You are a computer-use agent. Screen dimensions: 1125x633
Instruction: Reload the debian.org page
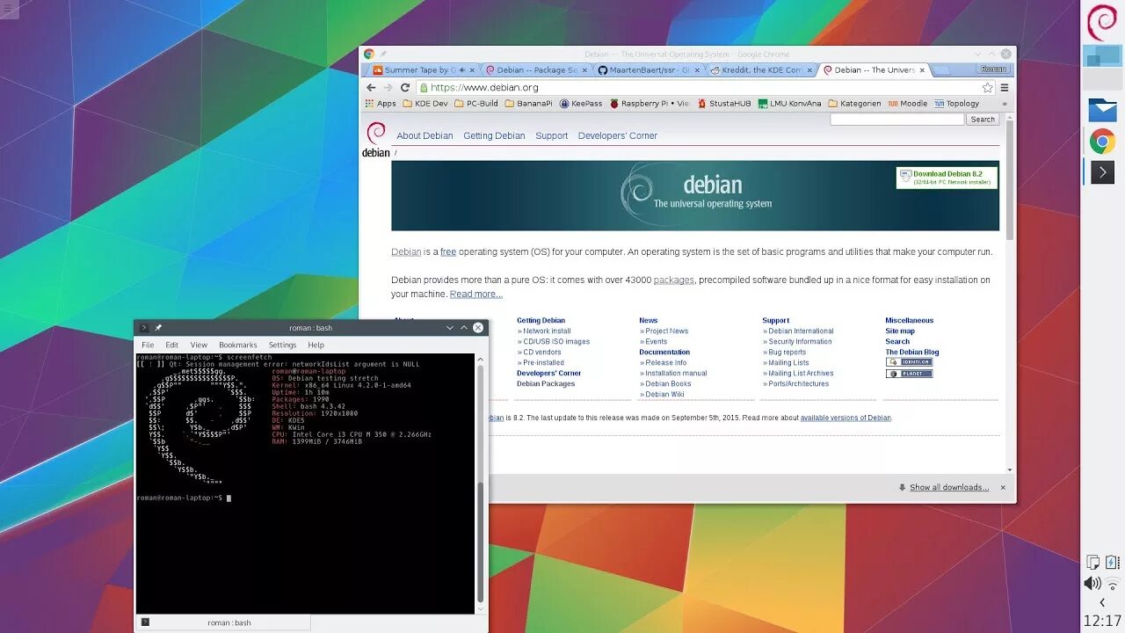(x=405, y=87)
